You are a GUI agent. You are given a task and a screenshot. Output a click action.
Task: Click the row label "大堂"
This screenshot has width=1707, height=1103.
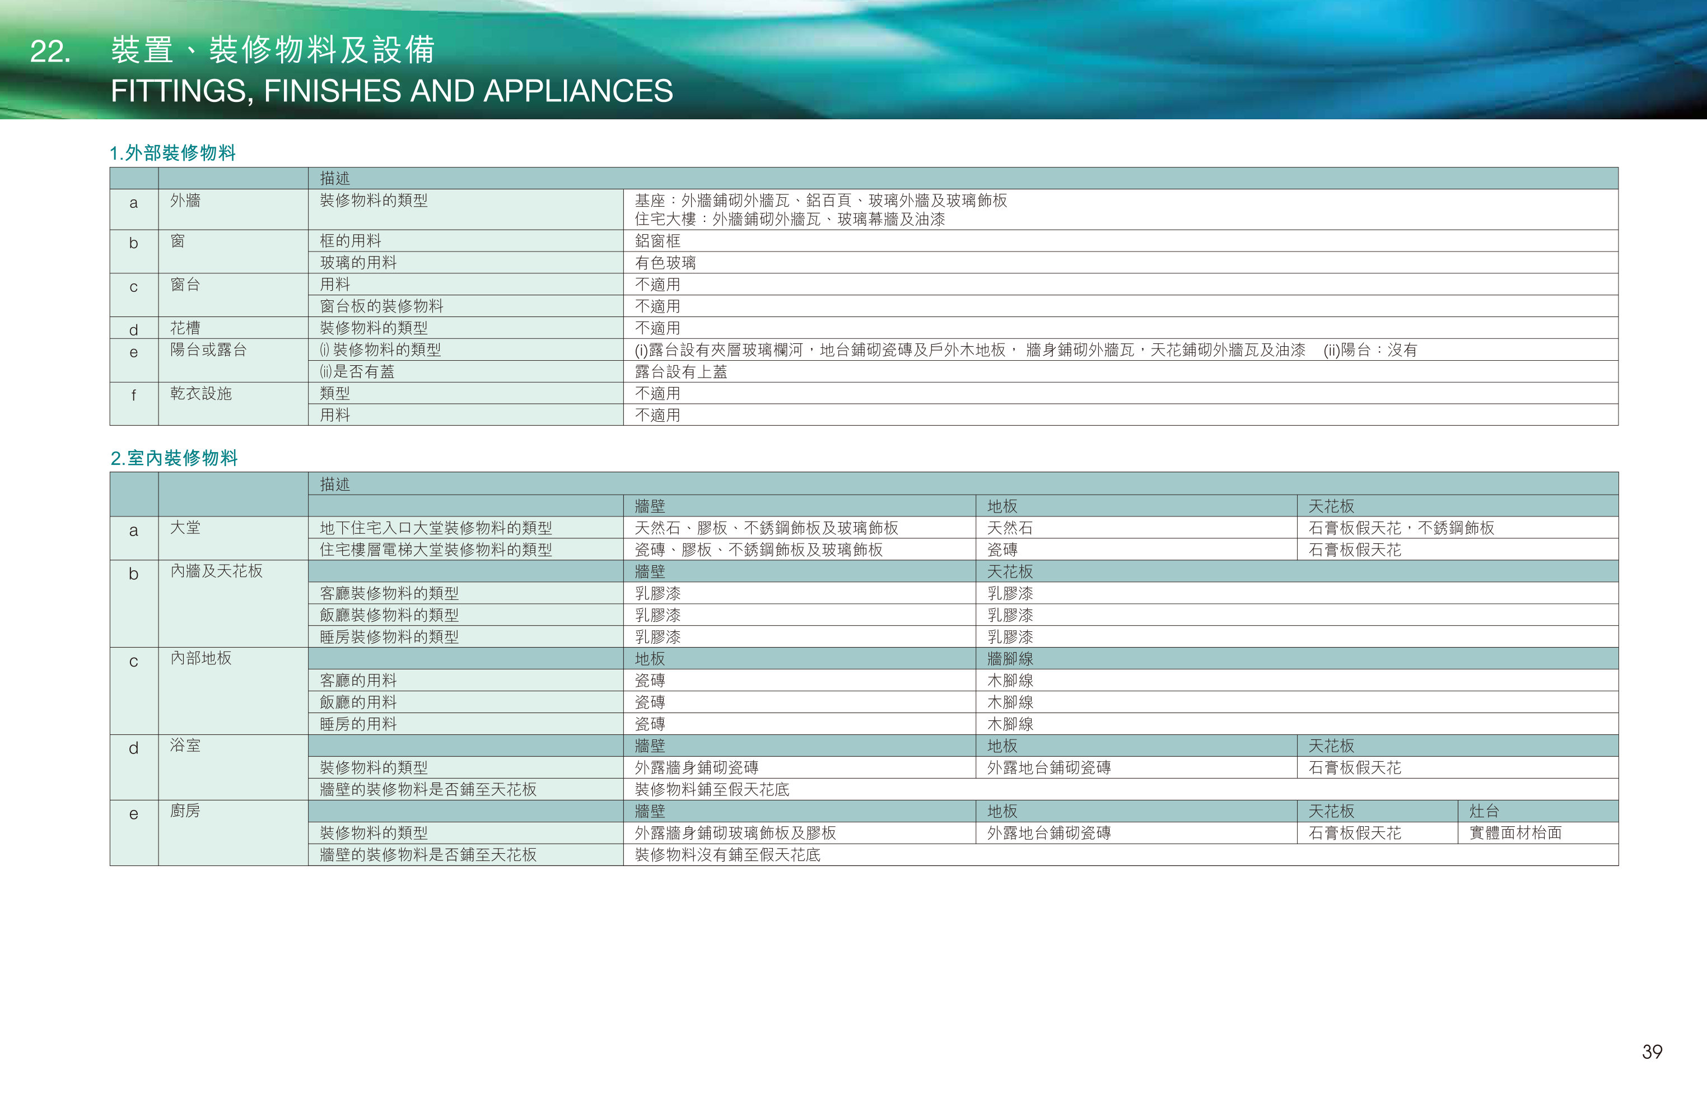coord(185,528)
